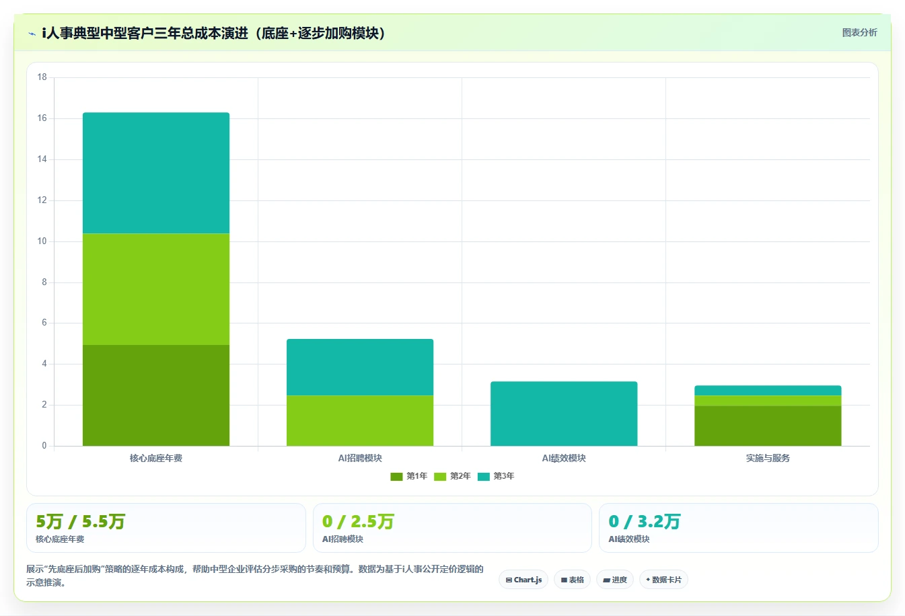Open the 0 / 2.5万 data card
Viewport: 905px width, 616px height.
coord(452,528)
